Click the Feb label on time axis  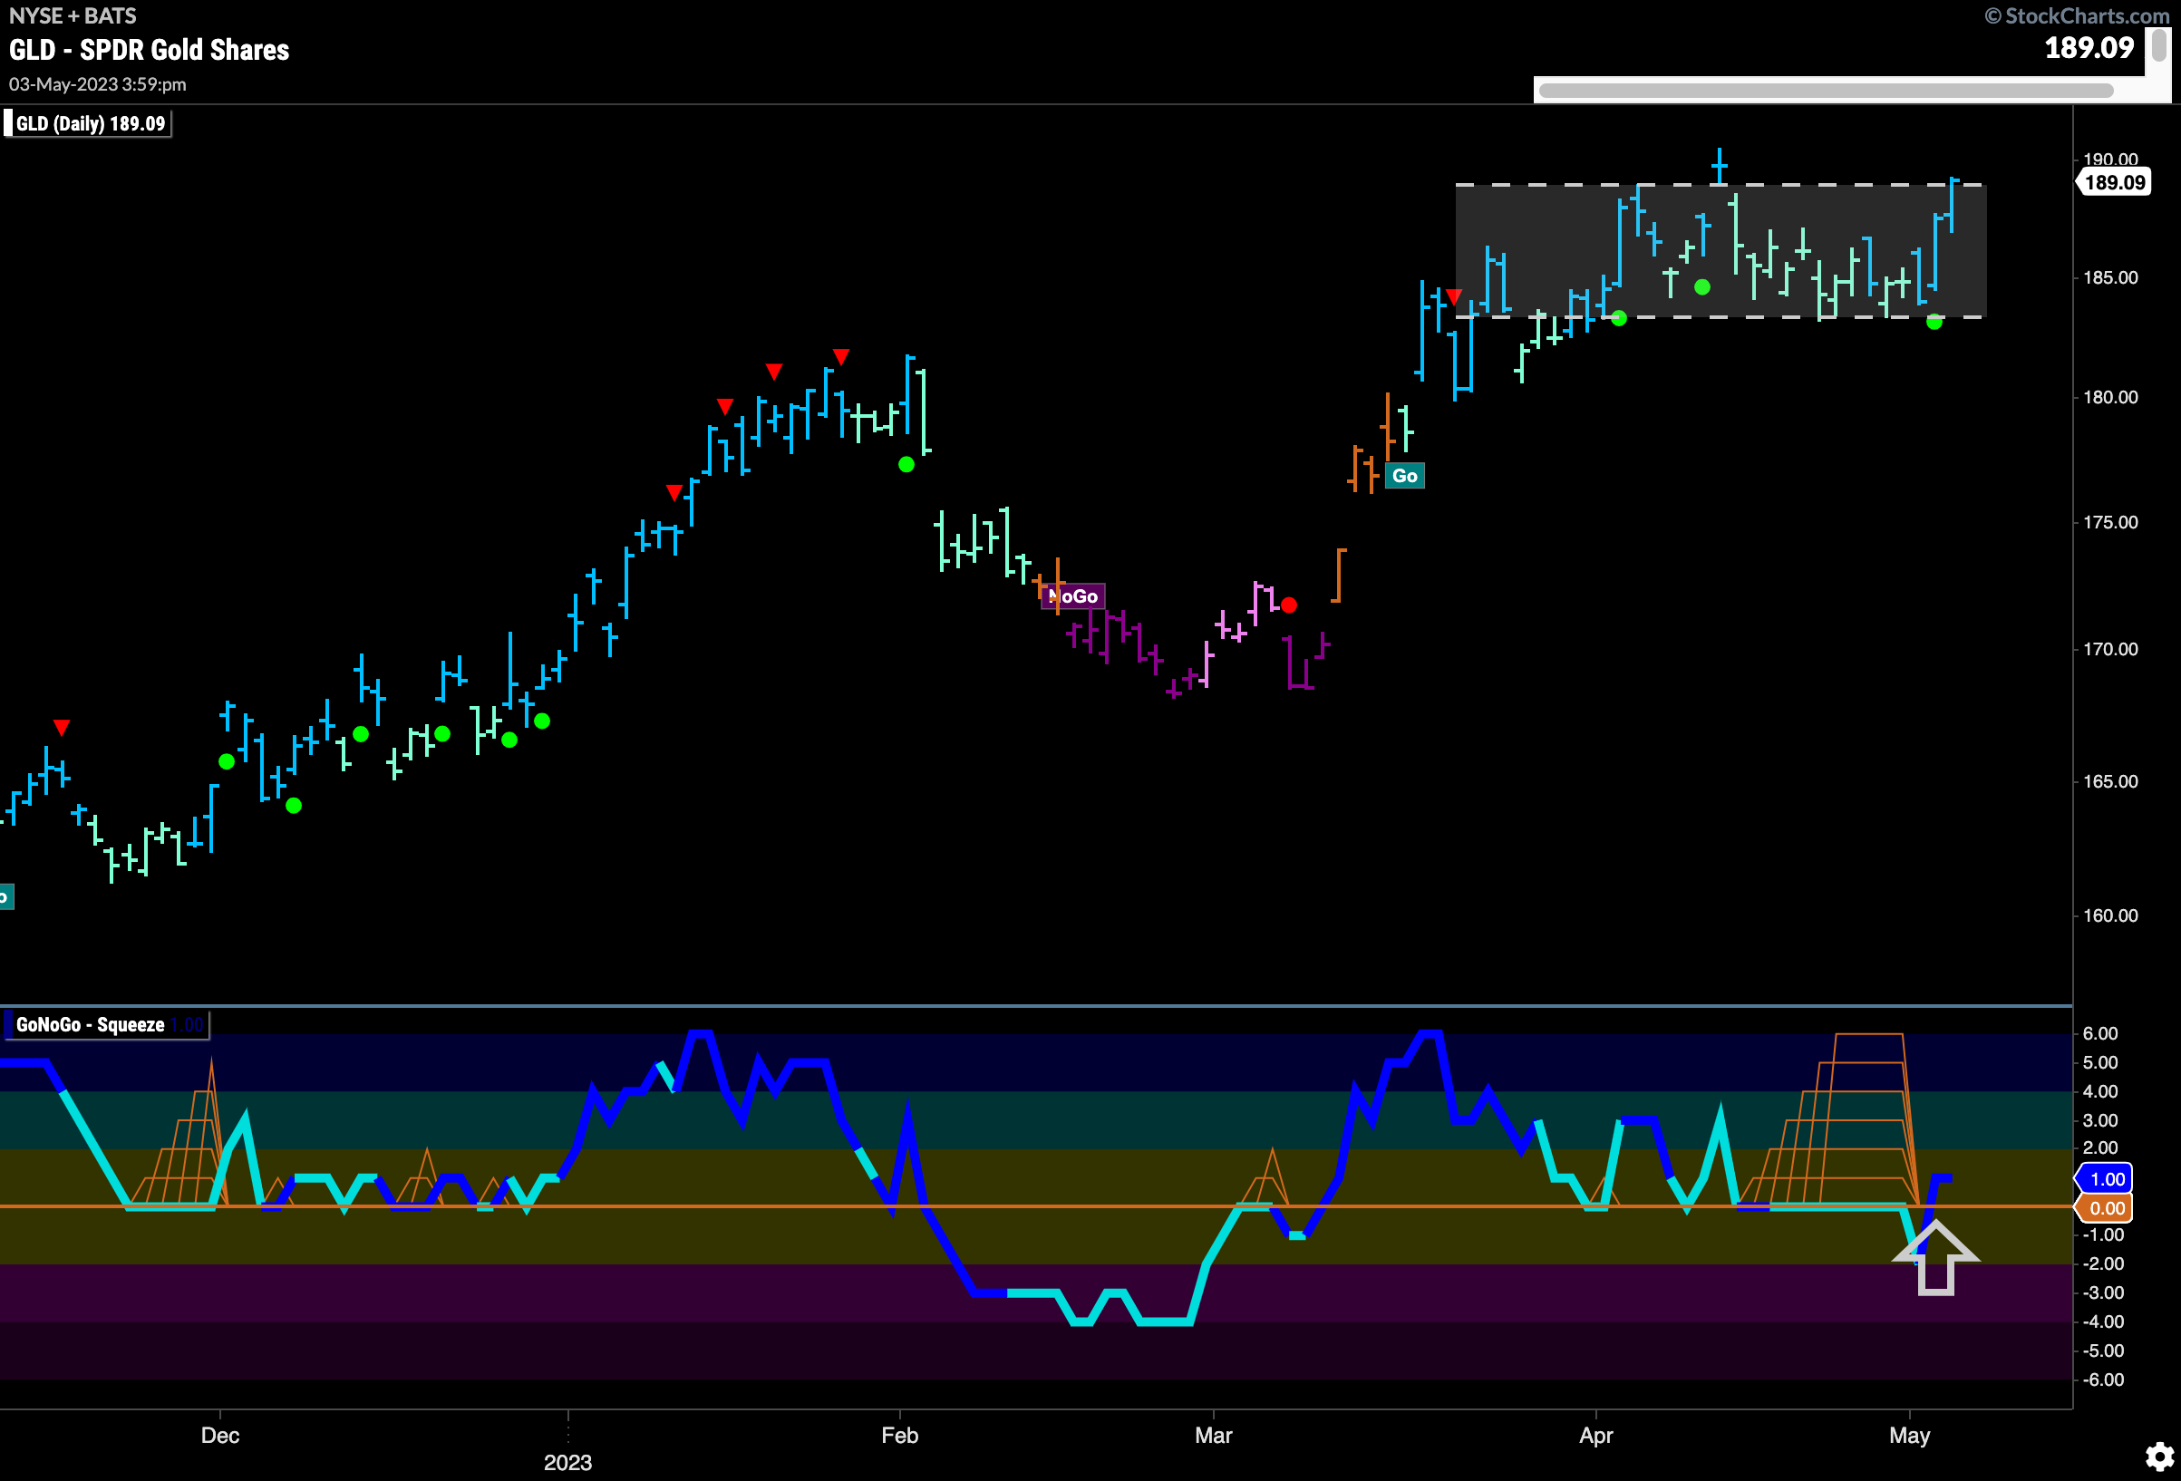pos(899,1435)
